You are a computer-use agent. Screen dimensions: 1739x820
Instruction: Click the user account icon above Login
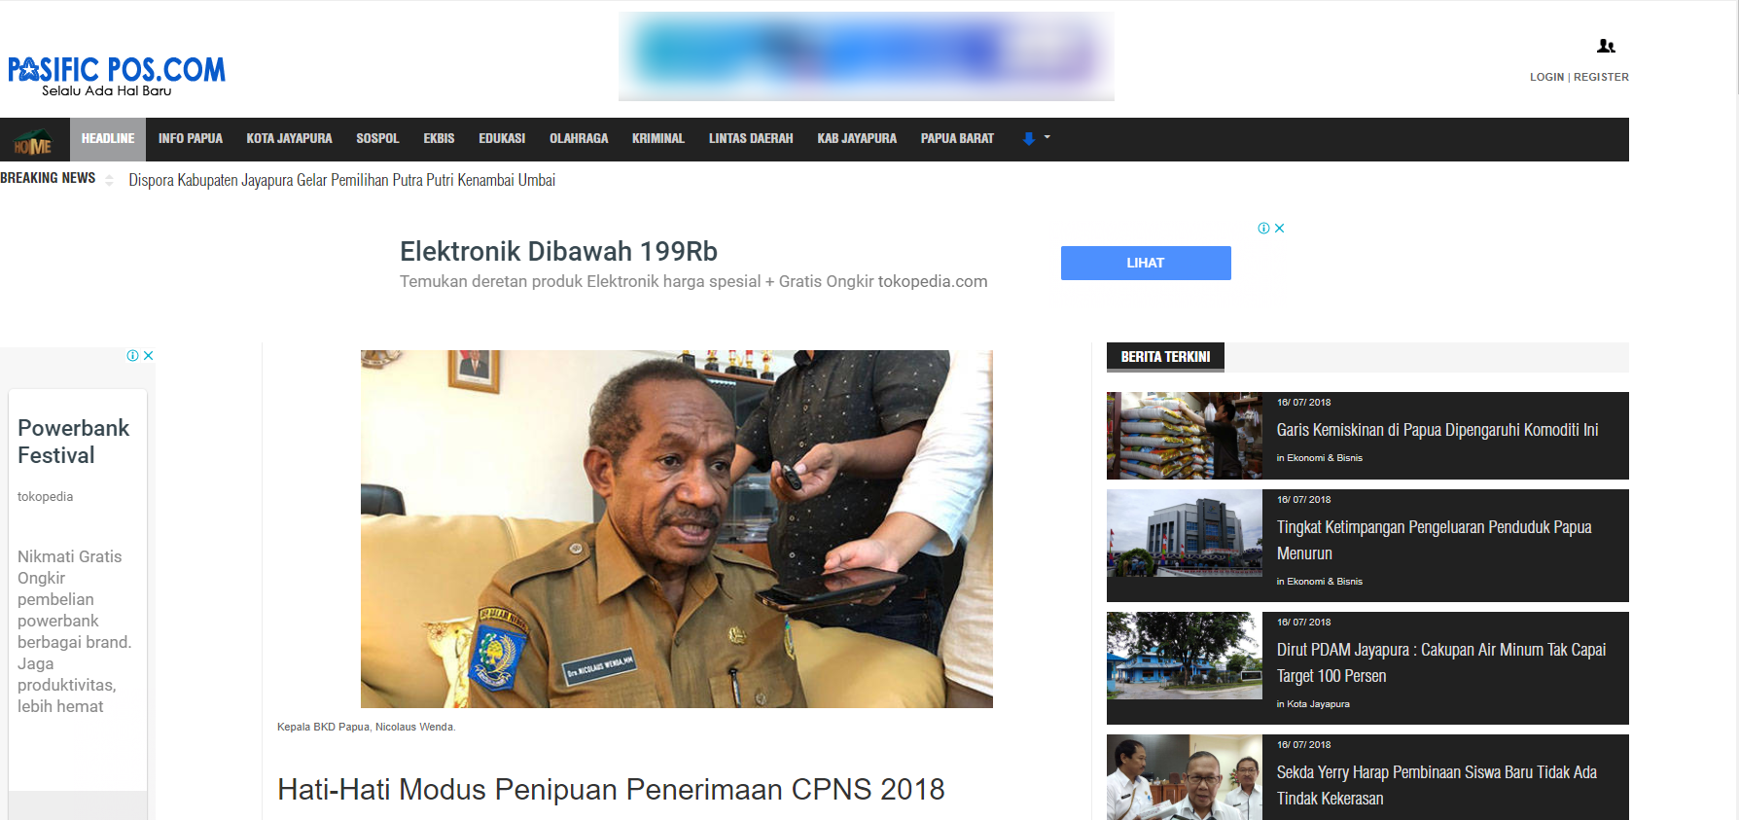coord(1606,46)
